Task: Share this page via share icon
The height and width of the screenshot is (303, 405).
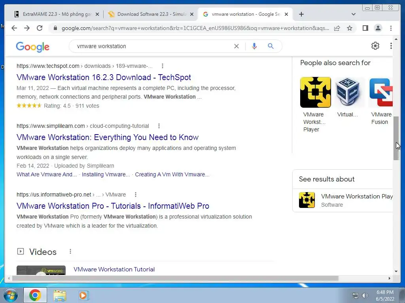Action: tap(337, 28)
